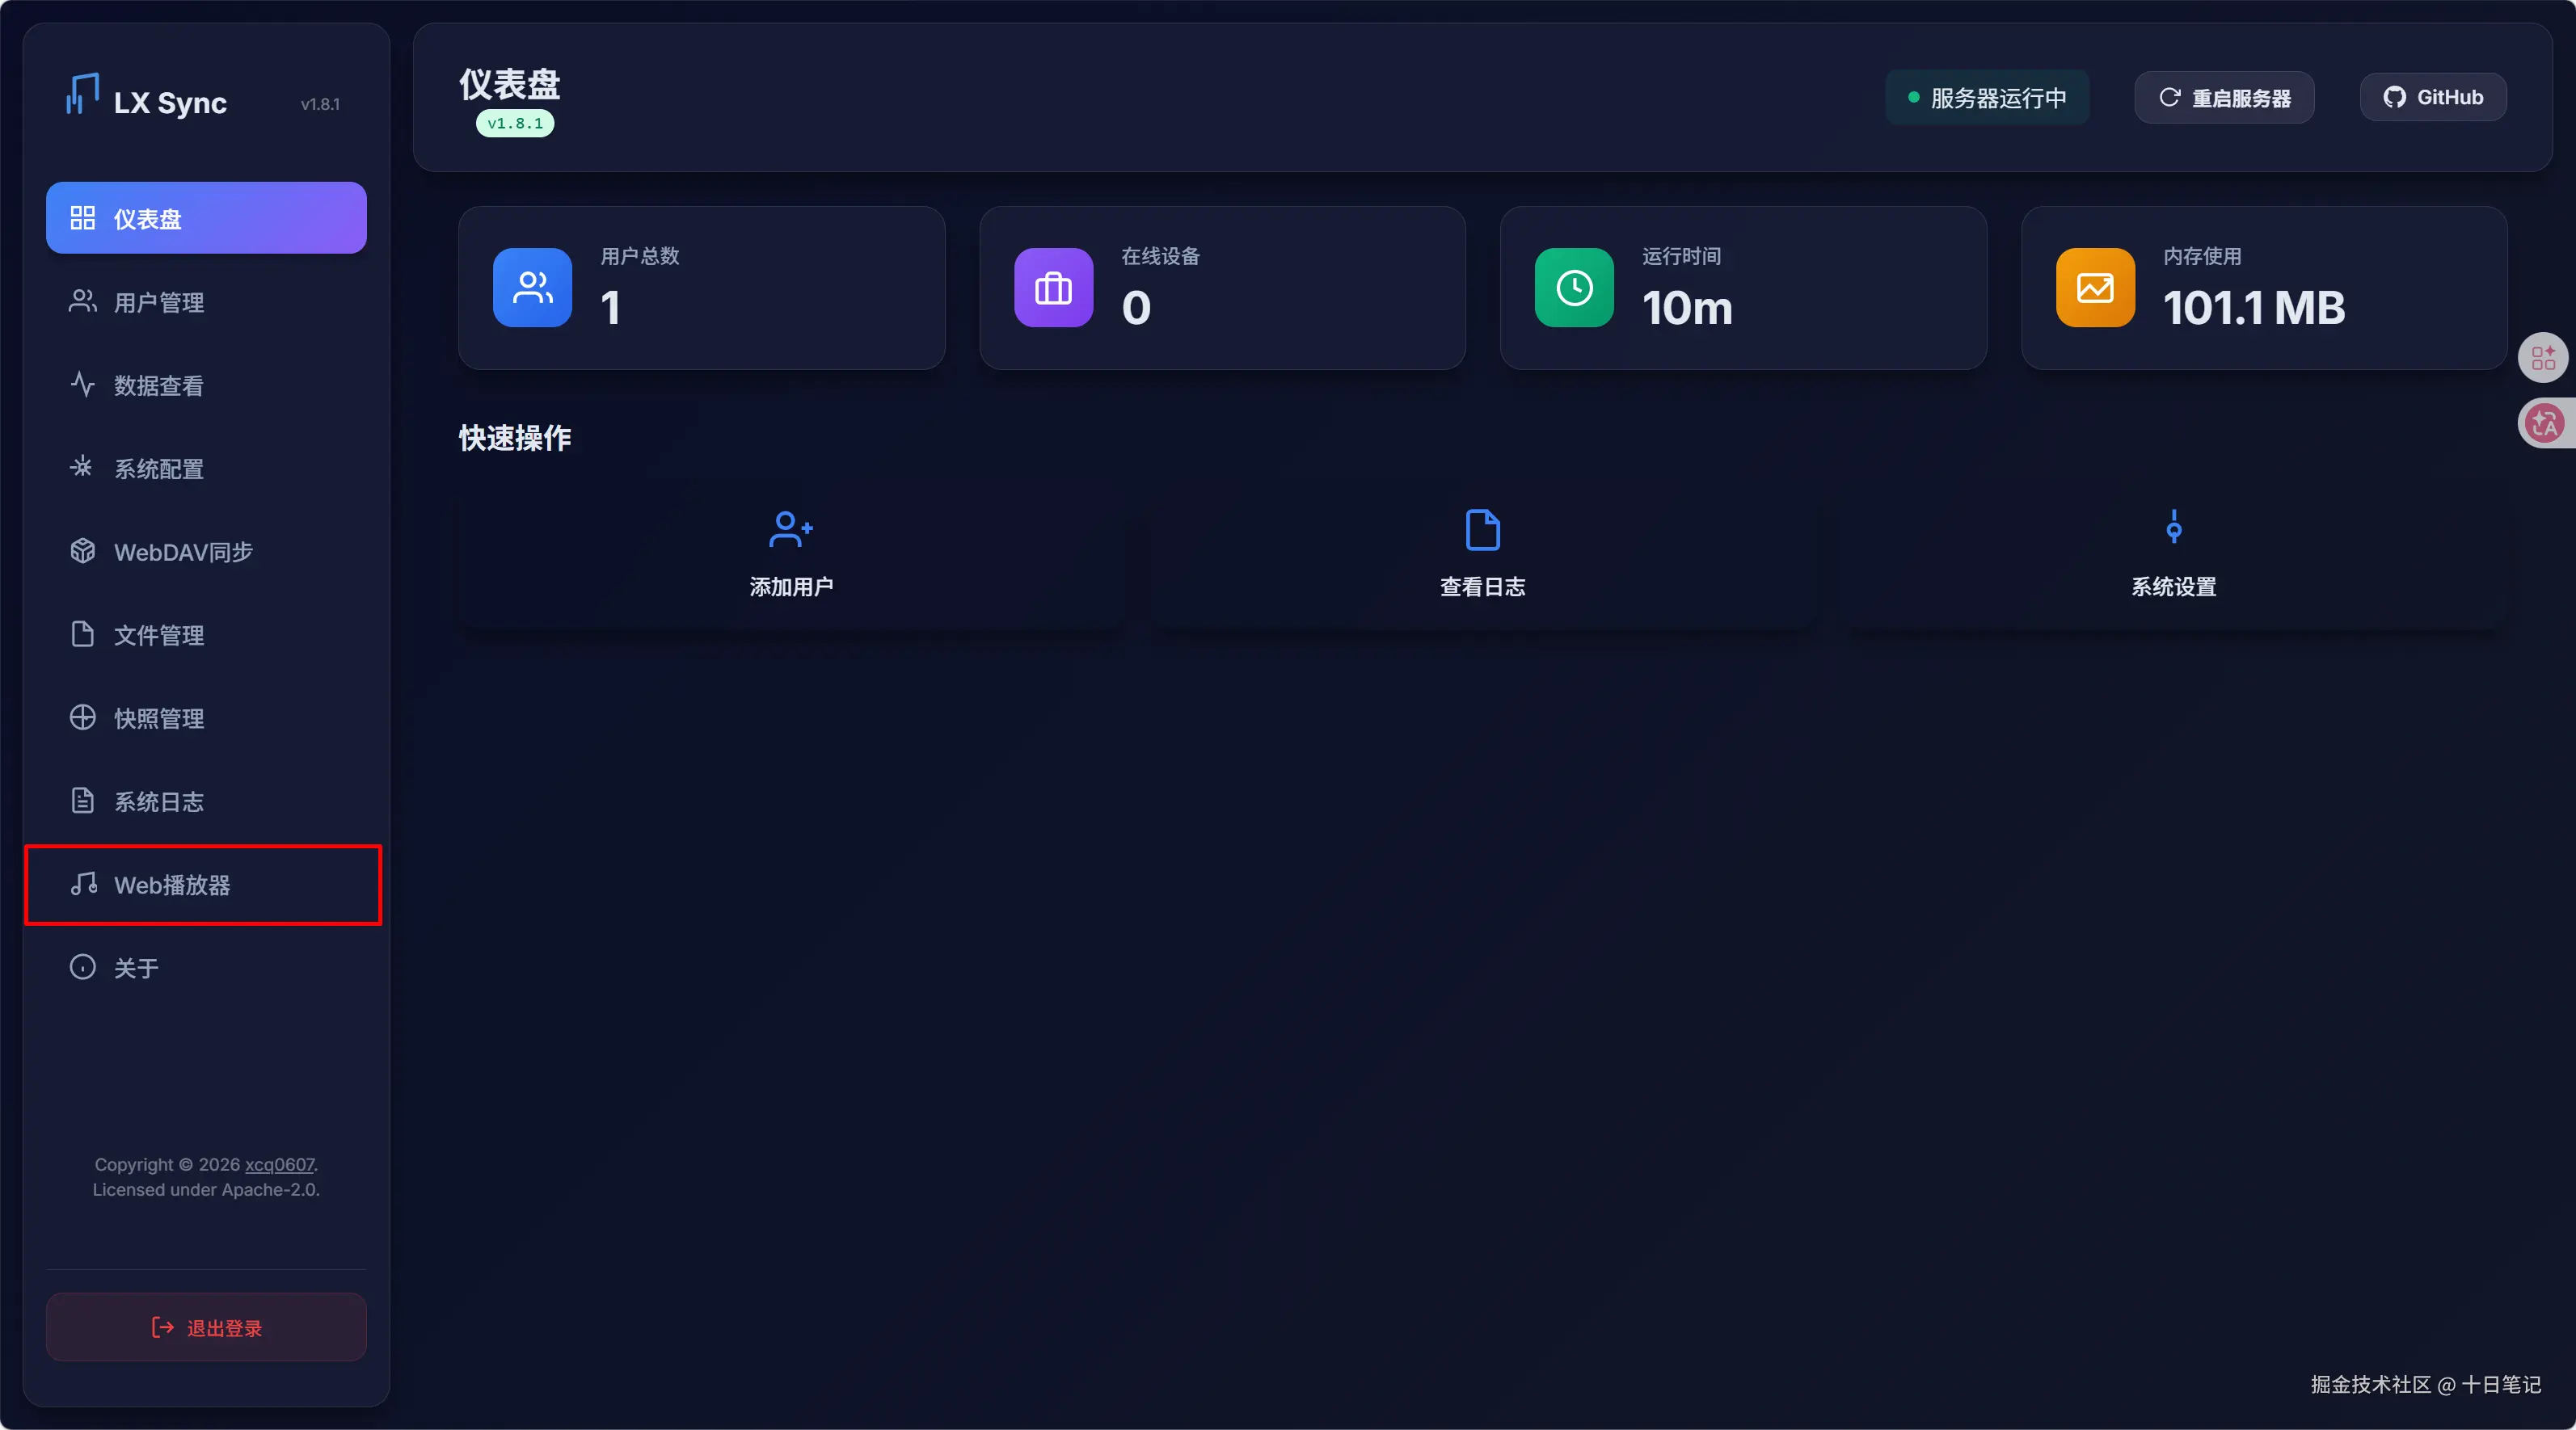
Task: Click the slider icon above 系统设置
Action: click(2173, 527)
